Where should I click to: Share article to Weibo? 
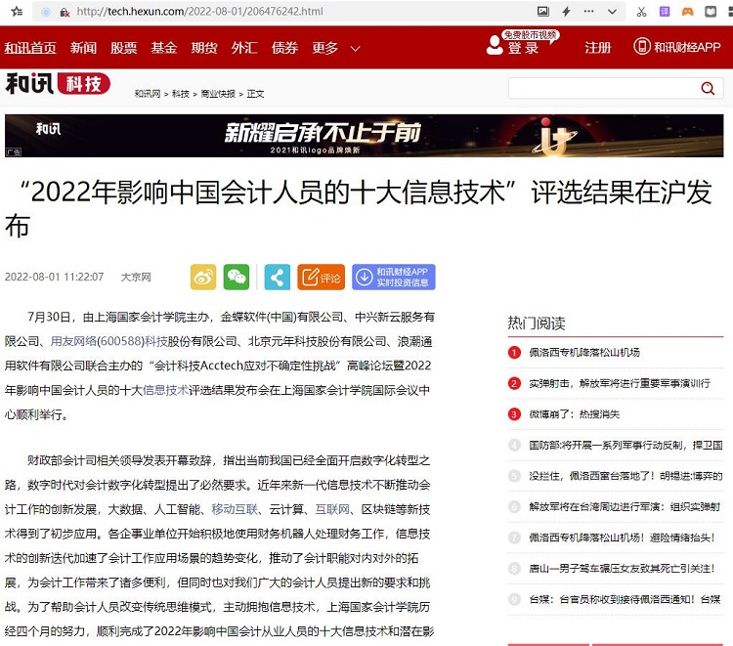pos(202,278)
